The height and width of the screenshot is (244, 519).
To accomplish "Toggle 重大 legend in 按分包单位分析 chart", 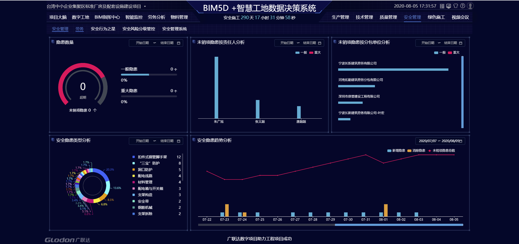I will point(454,53).
